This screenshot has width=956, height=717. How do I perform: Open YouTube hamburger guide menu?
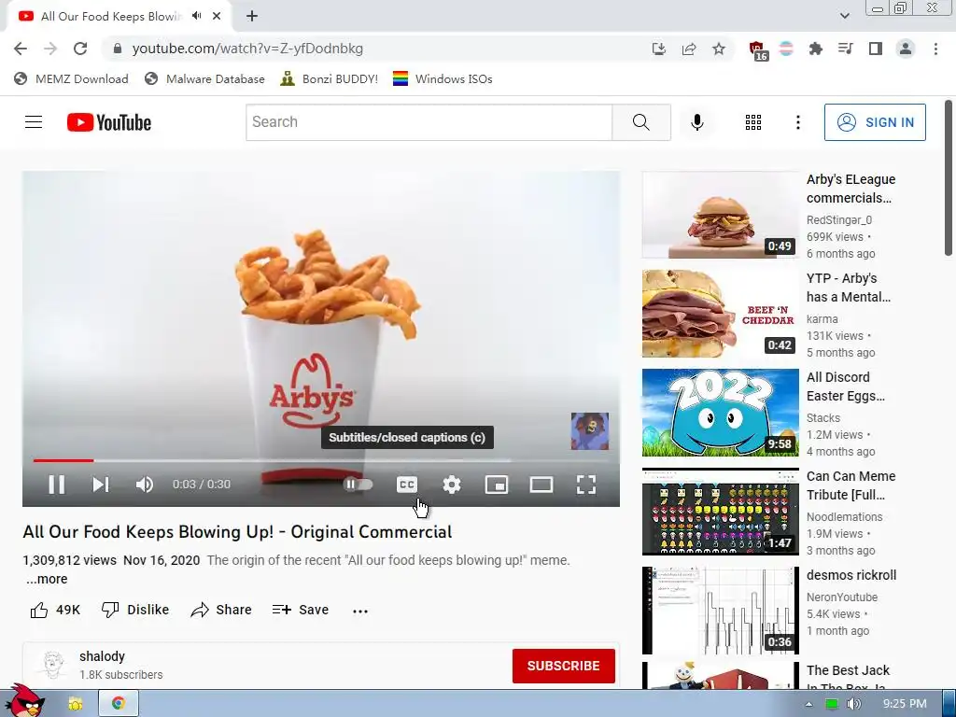pyautogui.click(x=34, y=122)
